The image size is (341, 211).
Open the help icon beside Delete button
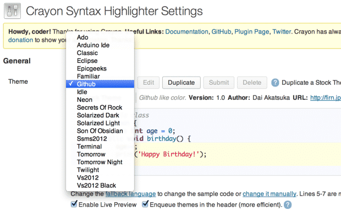(275, 83)
